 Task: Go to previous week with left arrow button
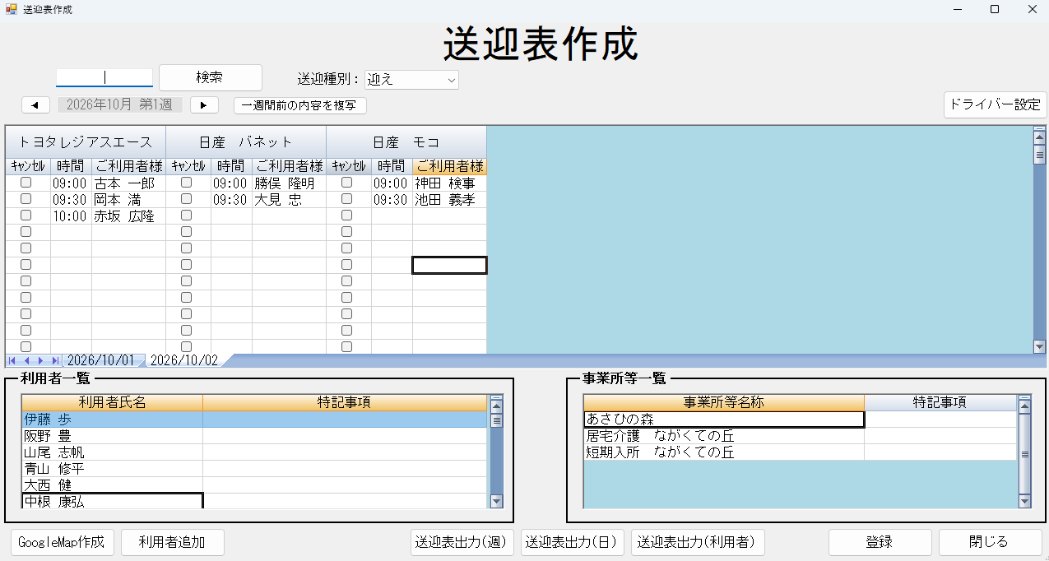point(35,105)
